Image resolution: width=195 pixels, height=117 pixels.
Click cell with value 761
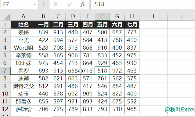[102, 78]
